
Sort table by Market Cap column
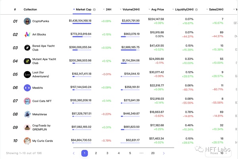[84, 9]
